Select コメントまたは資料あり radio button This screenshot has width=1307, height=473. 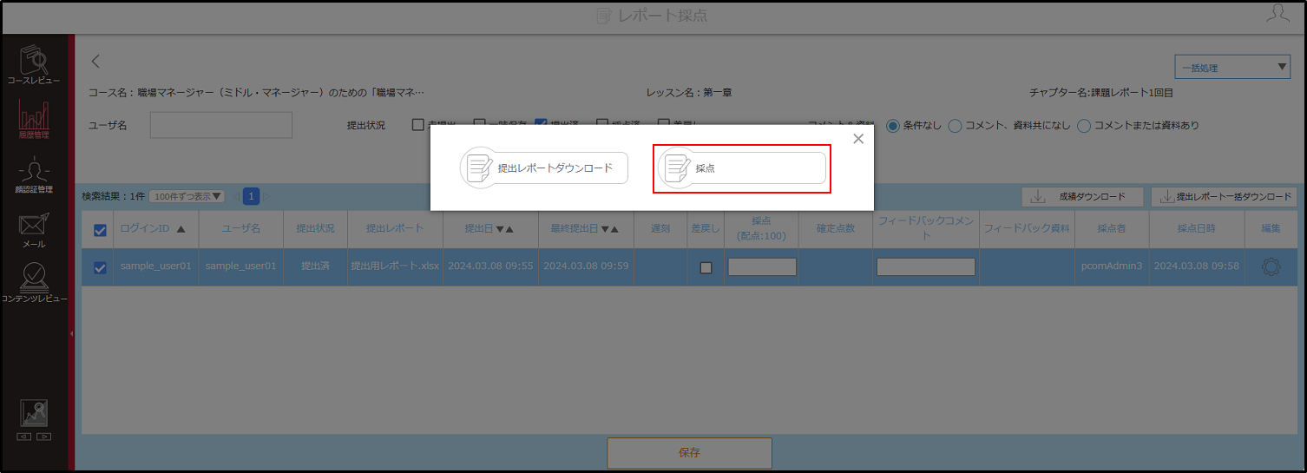(1084, 126)
